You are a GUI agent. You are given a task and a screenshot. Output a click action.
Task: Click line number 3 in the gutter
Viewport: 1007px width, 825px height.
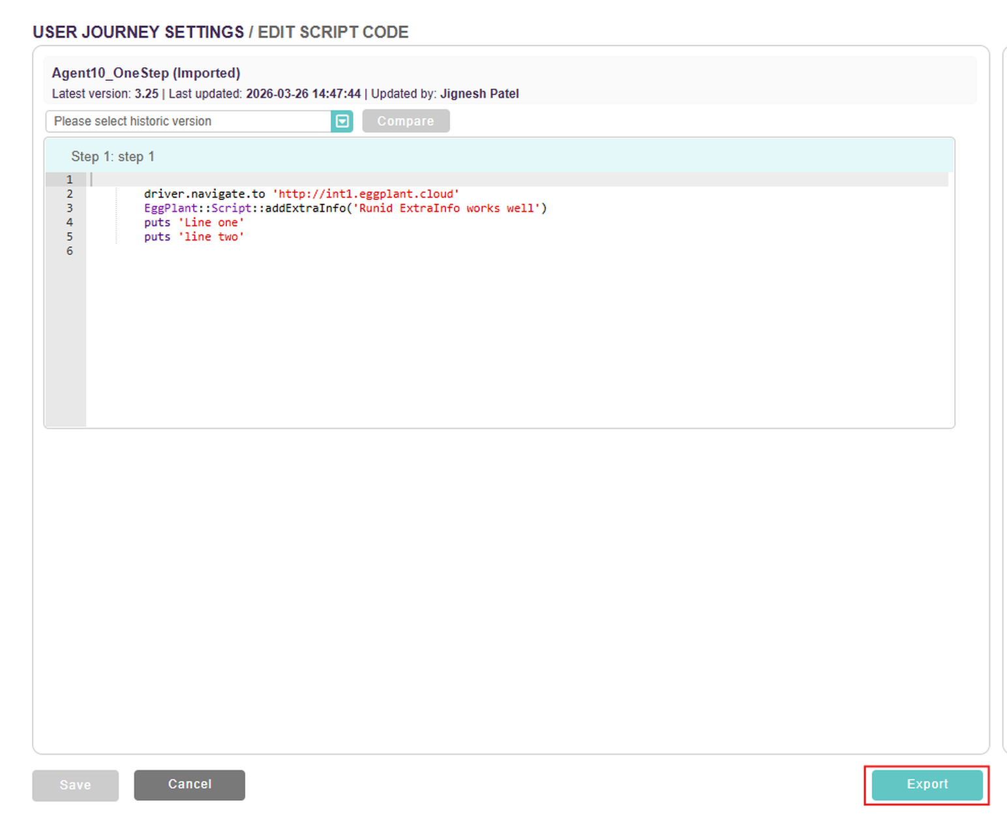69,208
